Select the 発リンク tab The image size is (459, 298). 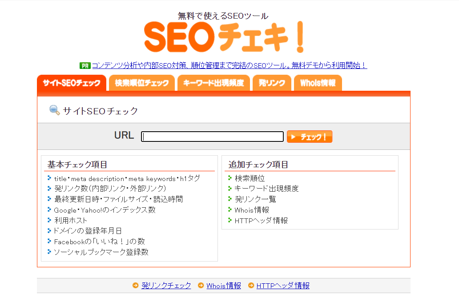[272, 83]
